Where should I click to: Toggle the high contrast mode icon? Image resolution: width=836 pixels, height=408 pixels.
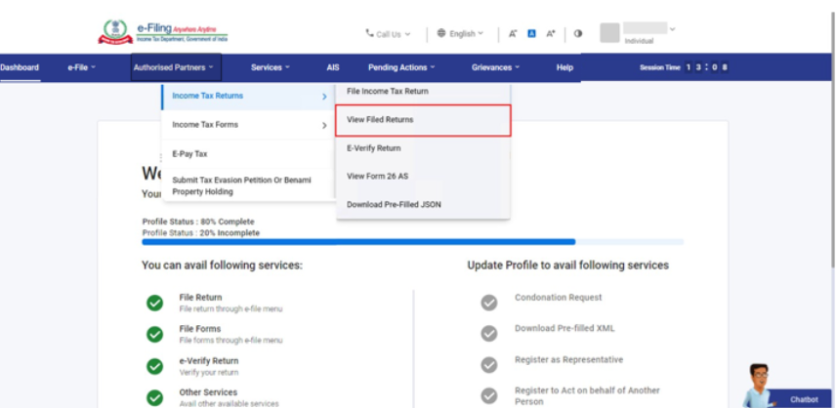point(577,33)
